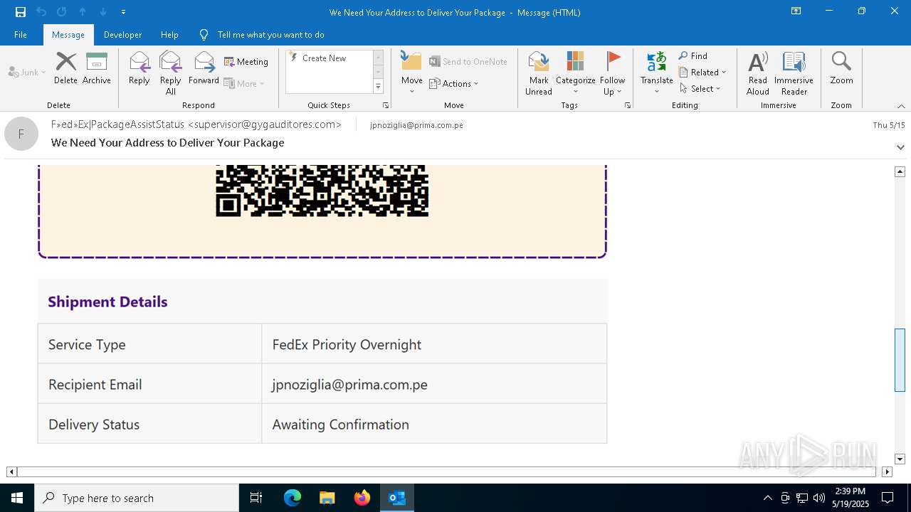
Task: Click the Zoom magnifier
Action: (841, 69)
